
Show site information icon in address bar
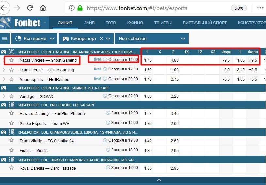(72, 8)
